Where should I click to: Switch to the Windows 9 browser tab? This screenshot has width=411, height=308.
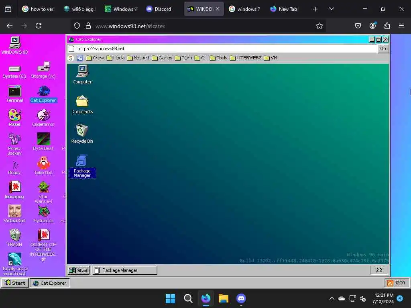pyautogui.click(x=120, y=9)
